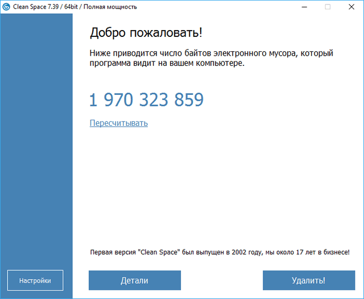
Task: Click the greyed-out maximize button
Action: coord(328,7)
